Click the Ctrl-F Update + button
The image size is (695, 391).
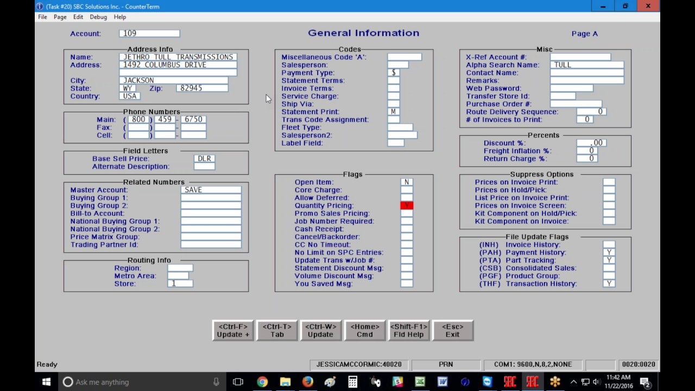click(x=233, y=330)
